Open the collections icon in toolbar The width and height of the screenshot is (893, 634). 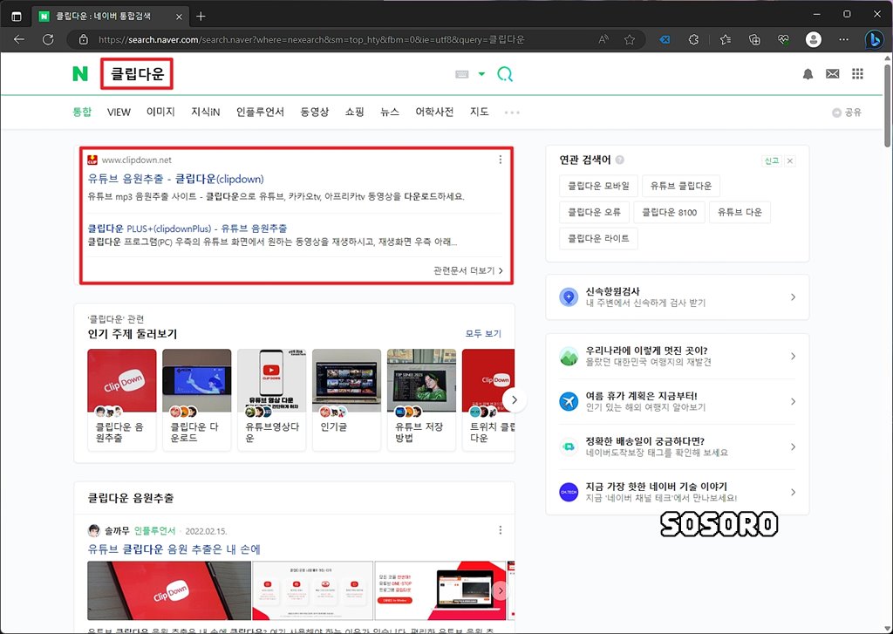tap(754, 39)
